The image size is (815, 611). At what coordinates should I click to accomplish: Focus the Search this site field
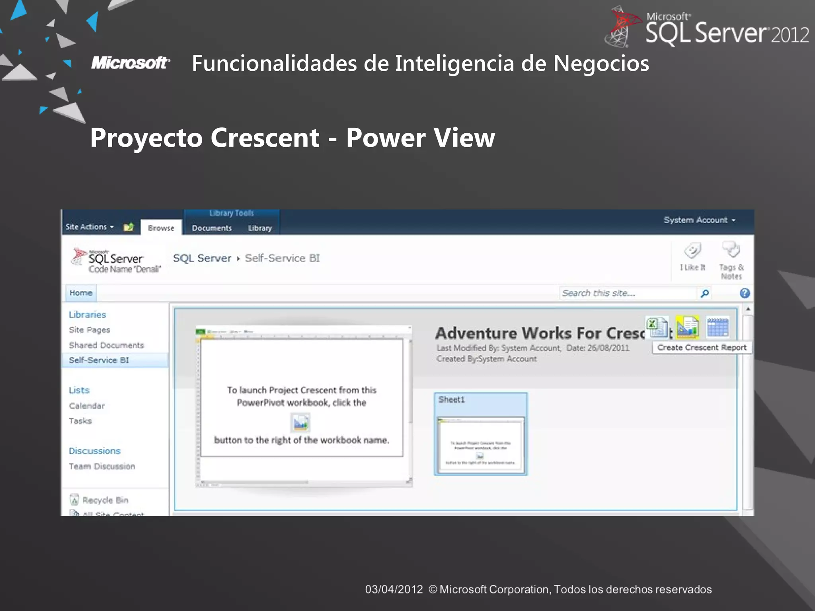(x=628, y=293)
